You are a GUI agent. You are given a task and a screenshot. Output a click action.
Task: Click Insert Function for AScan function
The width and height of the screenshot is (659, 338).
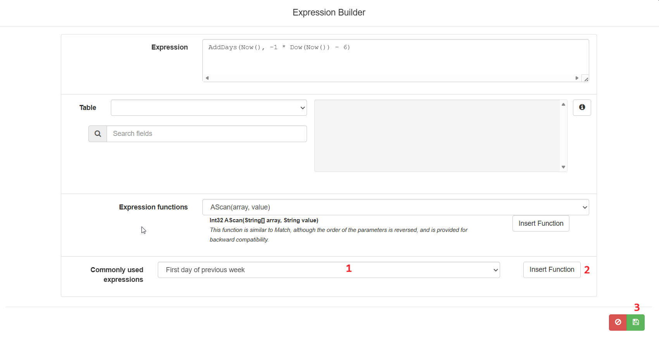pos(541,223)
